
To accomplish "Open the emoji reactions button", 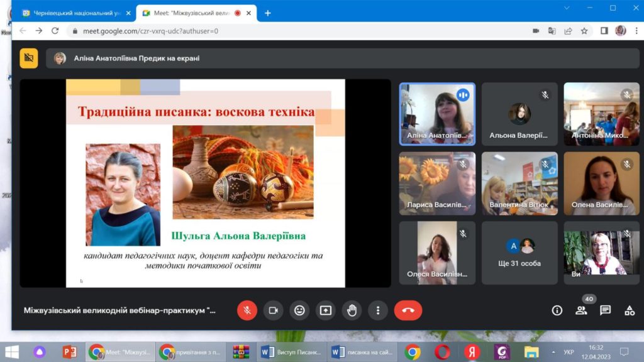I will coord(299,310).
